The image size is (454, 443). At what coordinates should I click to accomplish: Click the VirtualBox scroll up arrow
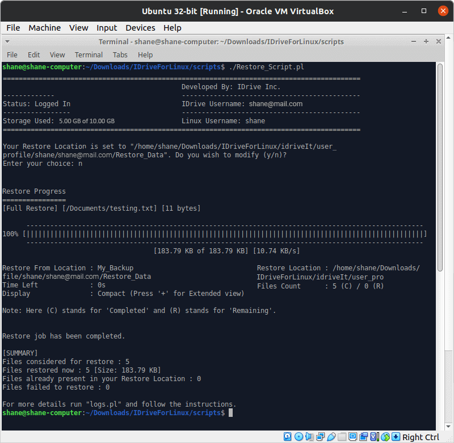pos(448,37)
